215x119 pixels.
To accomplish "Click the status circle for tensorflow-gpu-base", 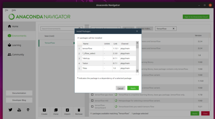I will tap(116, 95).
